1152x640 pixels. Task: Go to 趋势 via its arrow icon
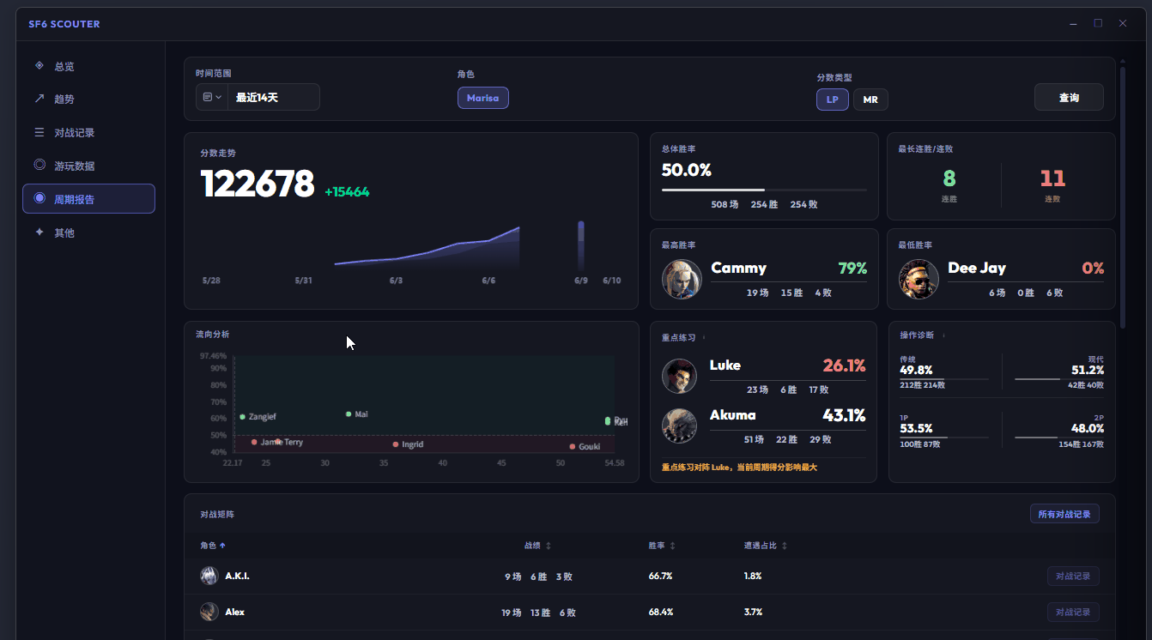pyautogui.click(x=39, y=99)
